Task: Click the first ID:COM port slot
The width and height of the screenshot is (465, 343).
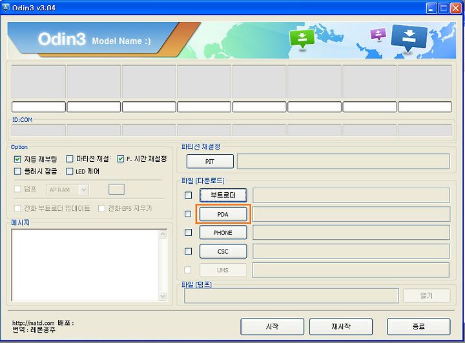Action: [39, 130]
